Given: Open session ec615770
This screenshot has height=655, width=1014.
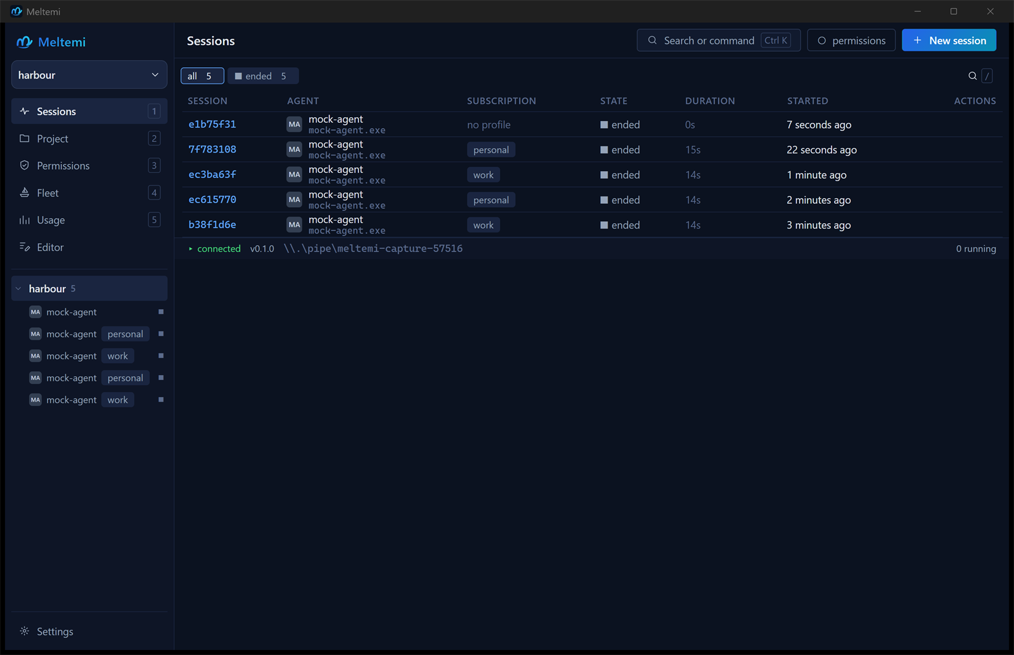Looking at the screenshot, I should click(x=212, y=200).
